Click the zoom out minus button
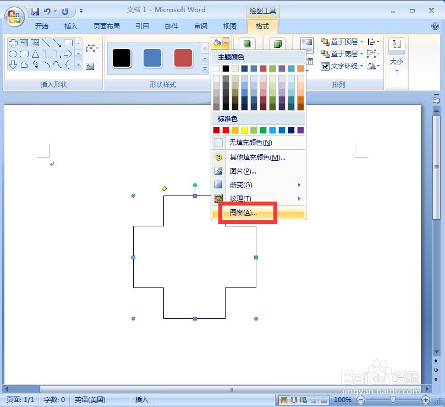Viewport: 445px width, 407px height. (x=361, y=400)
